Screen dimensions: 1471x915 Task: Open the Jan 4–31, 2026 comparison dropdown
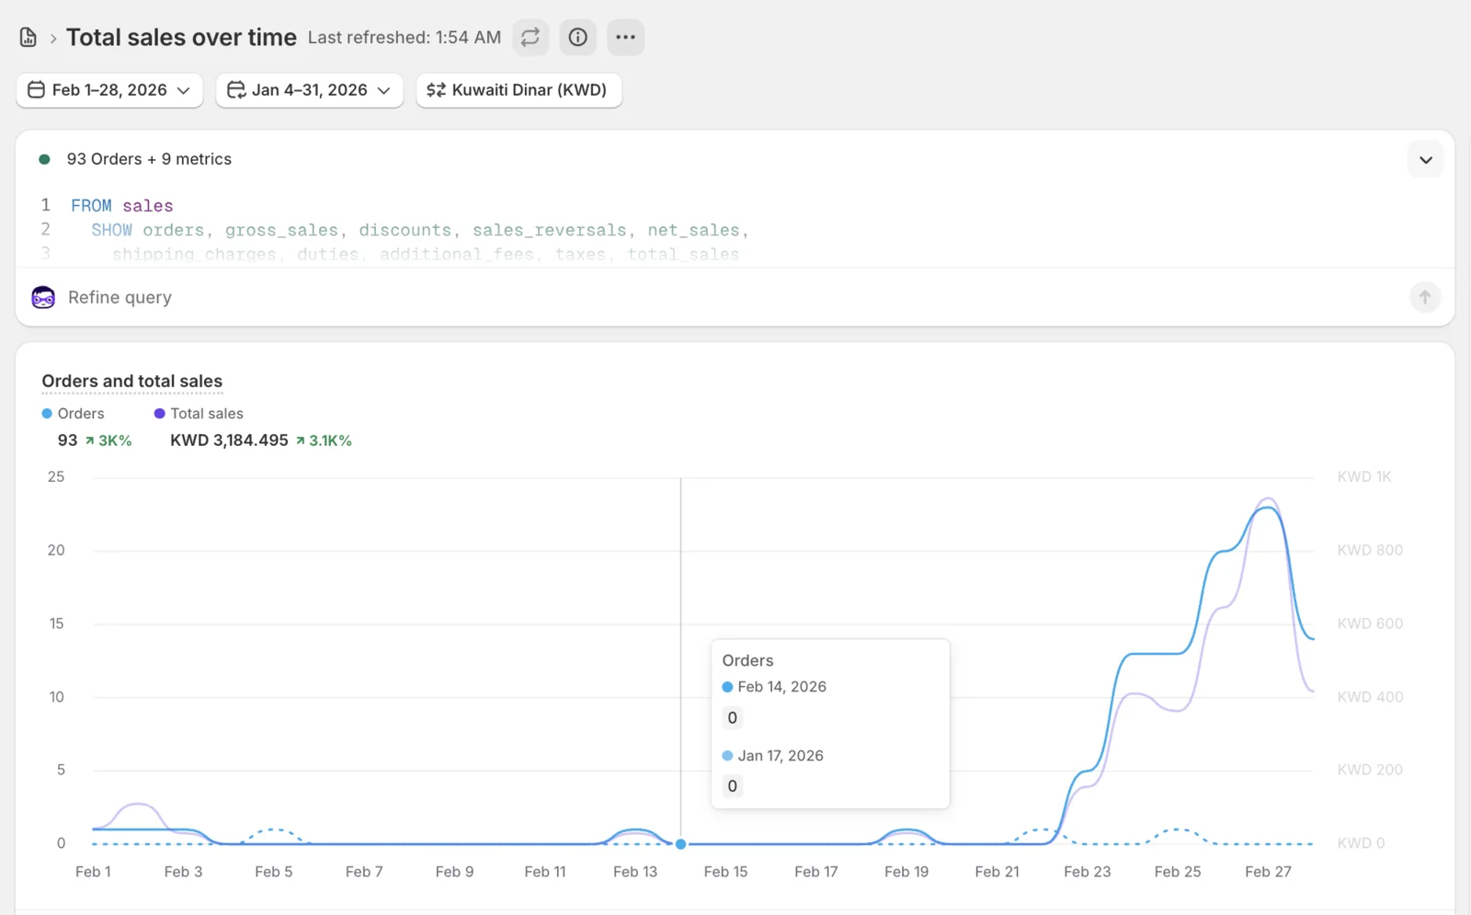[x=310, y=90]
